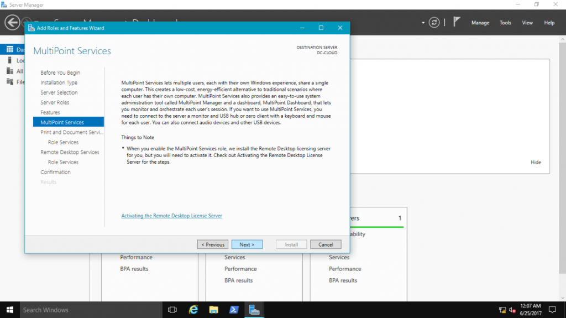Open File Explorer from taskbar
566x318 pixels.
click(214, 310)
